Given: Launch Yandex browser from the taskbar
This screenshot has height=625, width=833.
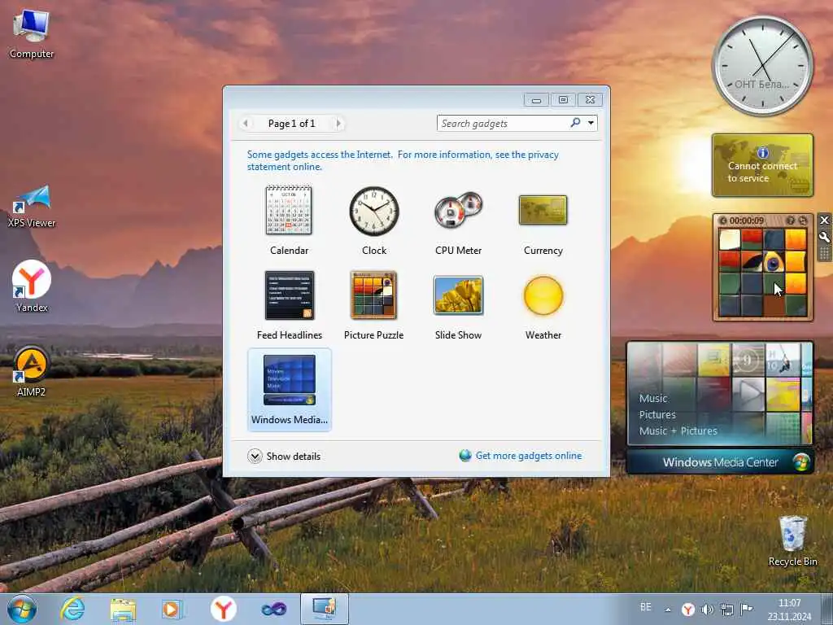Looking at the screenshot, I should (223, 609).
